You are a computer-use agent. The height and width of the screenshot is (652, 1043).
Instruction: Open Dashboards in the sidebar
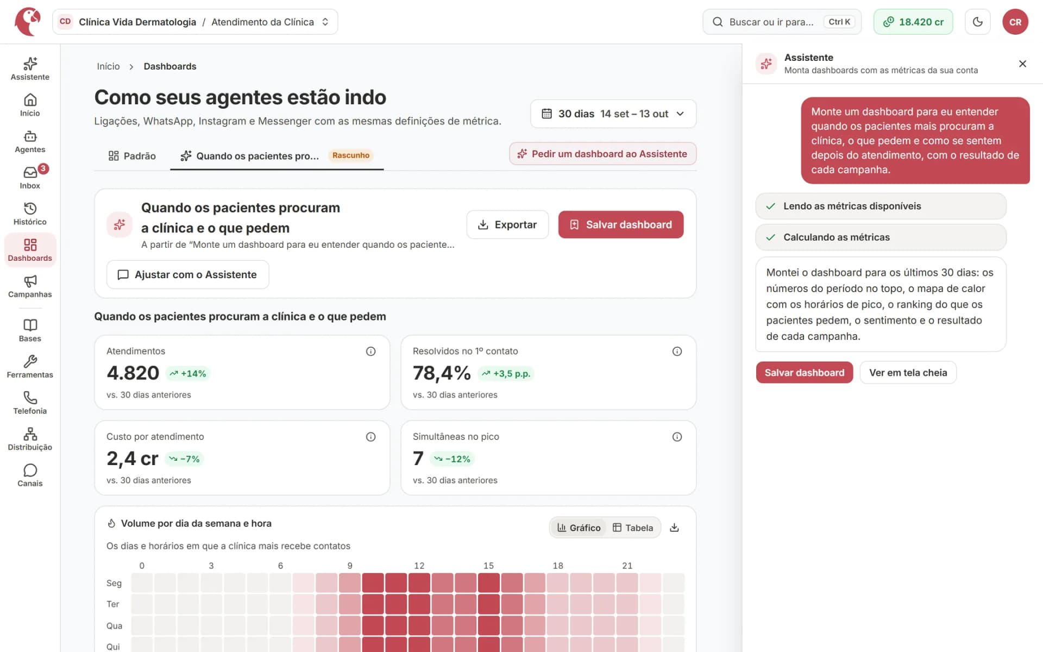[x=30, y=250]
